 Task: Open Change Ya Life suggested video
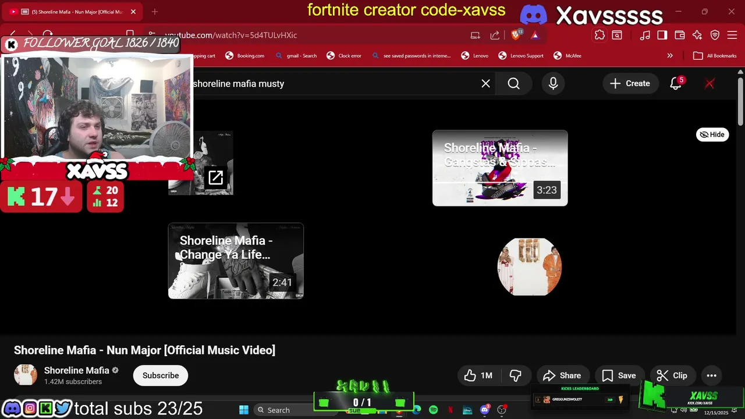(x=236, y=261)
